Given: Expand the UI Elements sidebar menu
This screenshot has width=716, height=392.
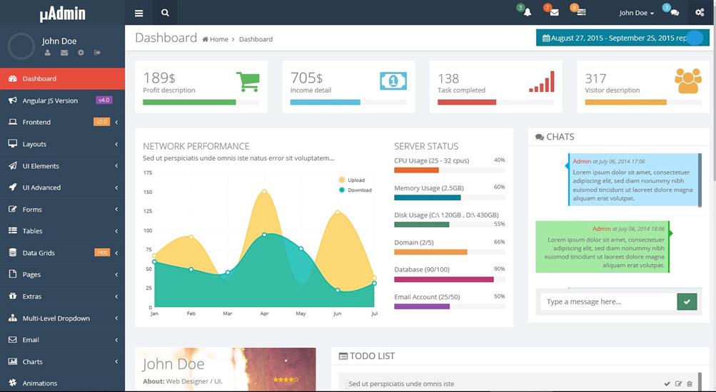Looking at the screenshot, I should point(62,166).
